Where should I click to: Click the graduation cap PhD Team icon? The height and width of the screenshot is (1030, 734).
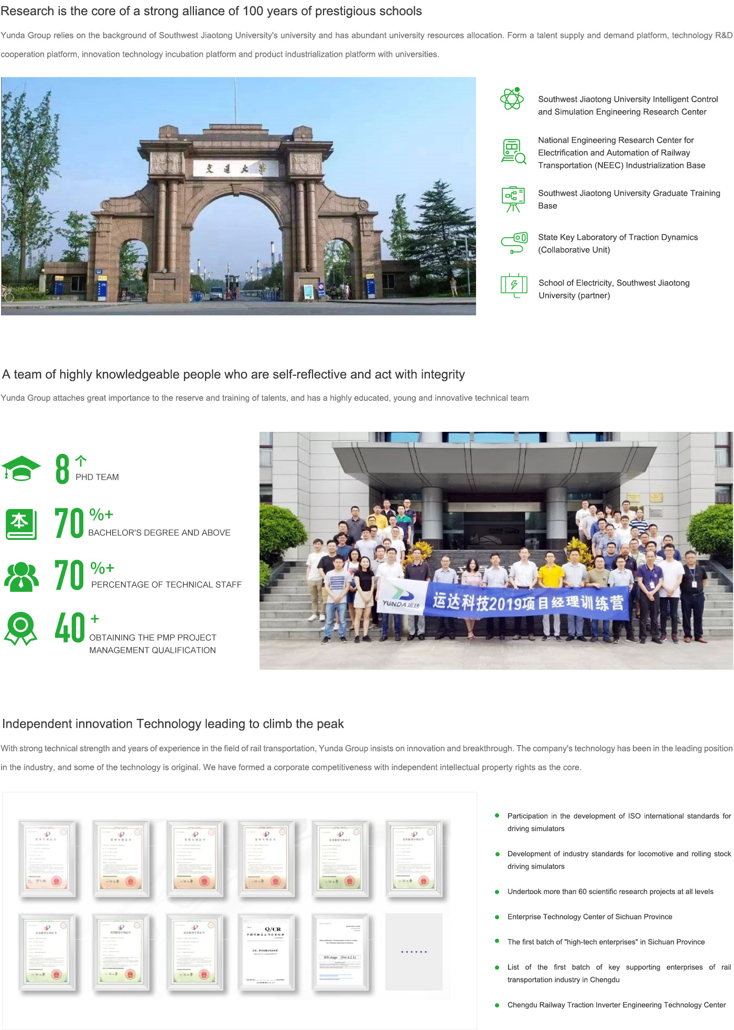click(21, 468)
